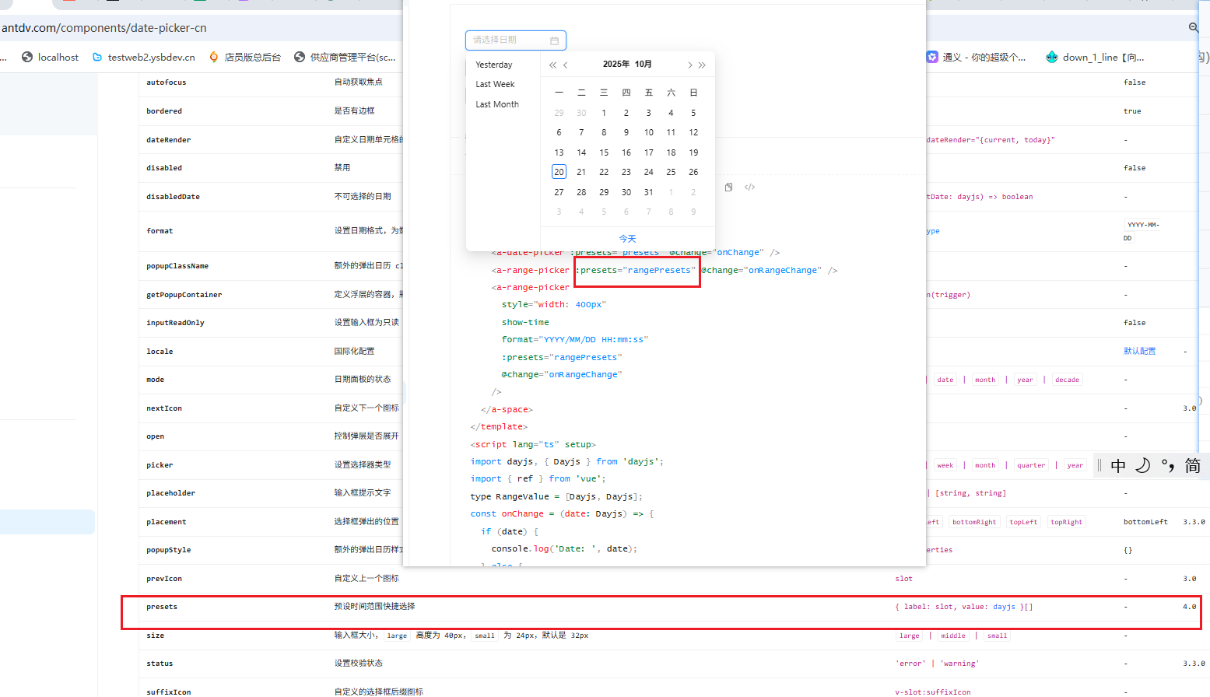Click the moon icon in IME bar
Screen dimensions: 1210x697
[1142, 466]
